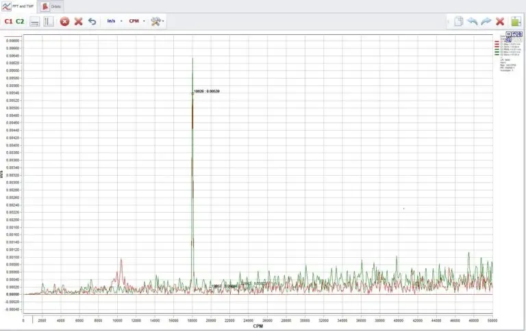Open the Orbits tab
Screen dimensions: 526x331
tap(51, 6)
